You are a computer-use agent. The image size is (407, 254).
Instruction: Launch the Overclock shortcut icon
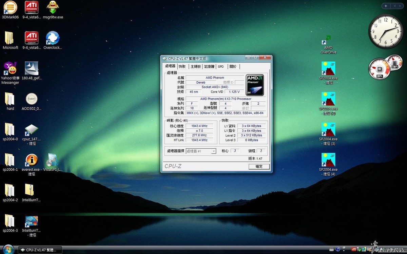(x=53, y=40)
